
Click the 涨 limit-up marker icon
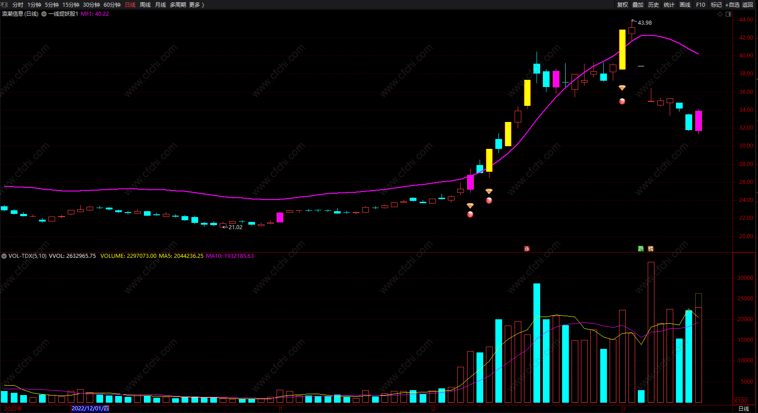[x=527, y=248]
